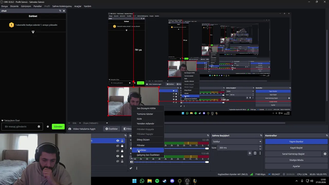This screenshot has width=329, height=185.
Task: Hide the visible unselected source with eye
Action: tap(118, 156)
